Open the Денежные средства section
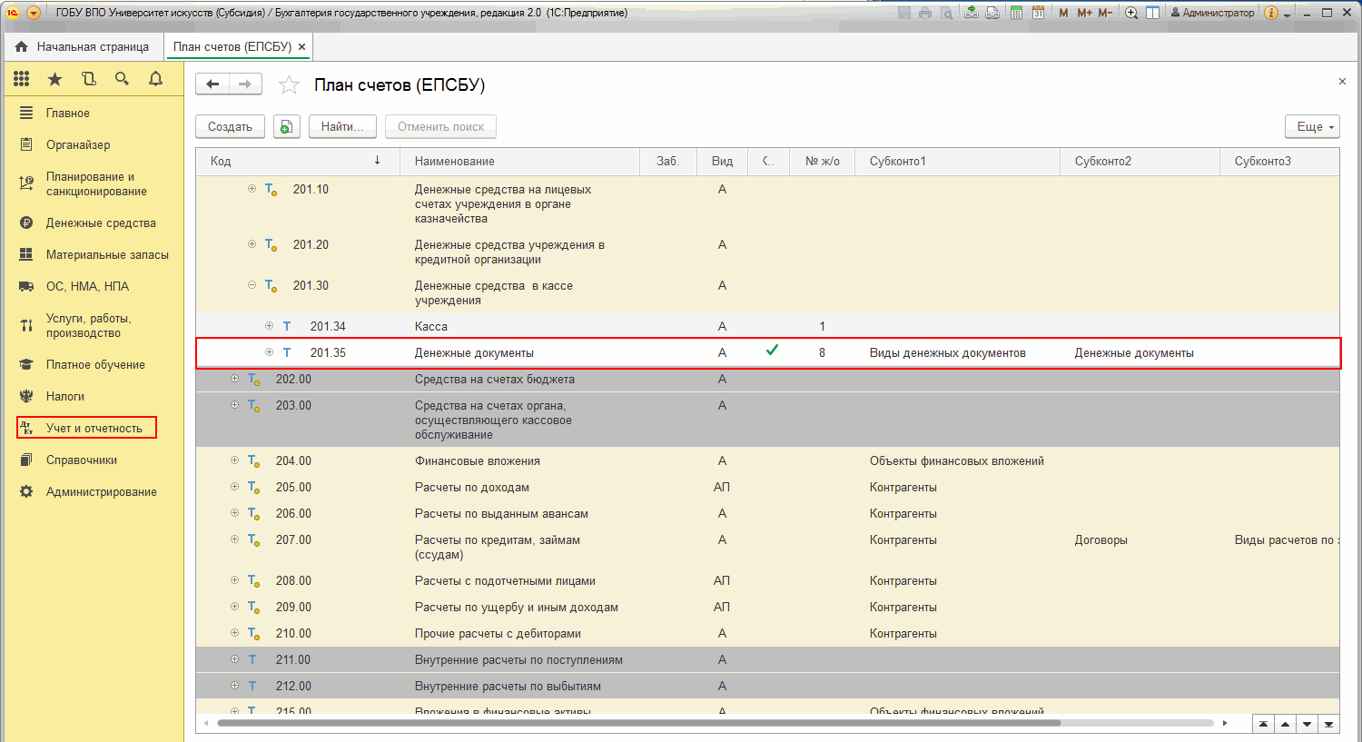1362x742 pixels. (x=101, y=223)
